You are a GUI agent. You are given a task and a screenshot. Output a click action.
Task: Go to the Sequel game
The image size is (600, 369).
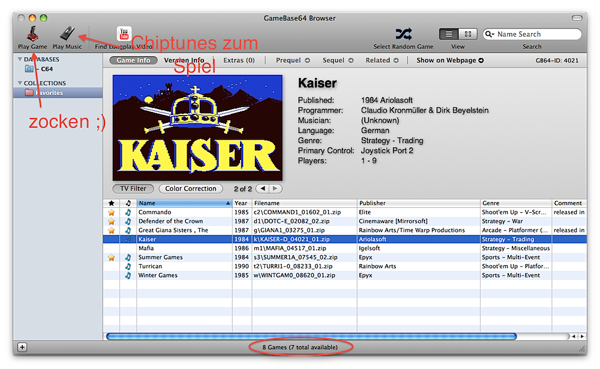pos(338,61)
